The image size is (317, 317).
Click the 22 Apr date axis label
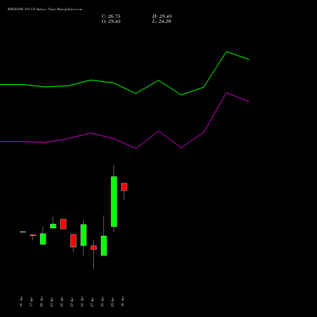(61, 302)
